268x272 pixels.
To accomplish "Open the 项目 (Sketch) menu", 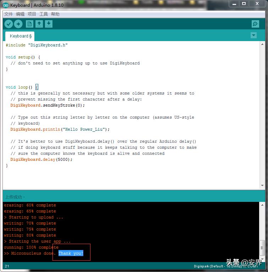I will 32,14.
